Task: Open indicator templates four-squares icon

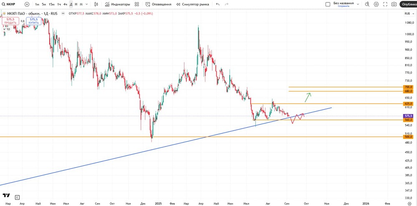Action: (137, 4)
